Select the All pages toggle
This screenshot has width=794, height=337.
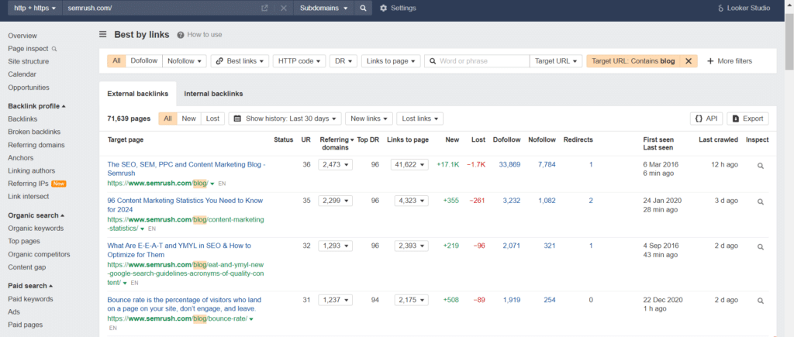point(167,119)
